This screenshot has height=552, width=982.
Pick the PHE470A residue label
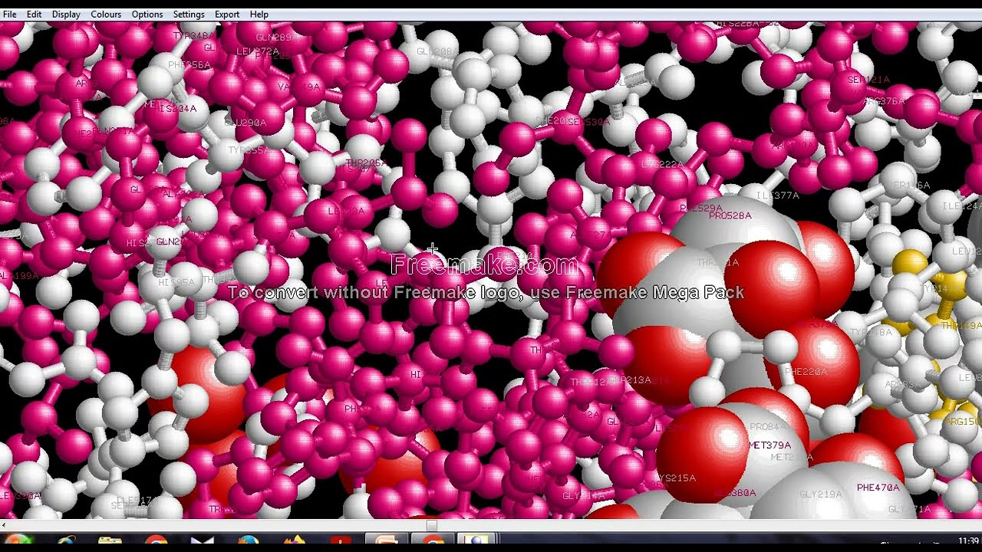coord(878,488)
